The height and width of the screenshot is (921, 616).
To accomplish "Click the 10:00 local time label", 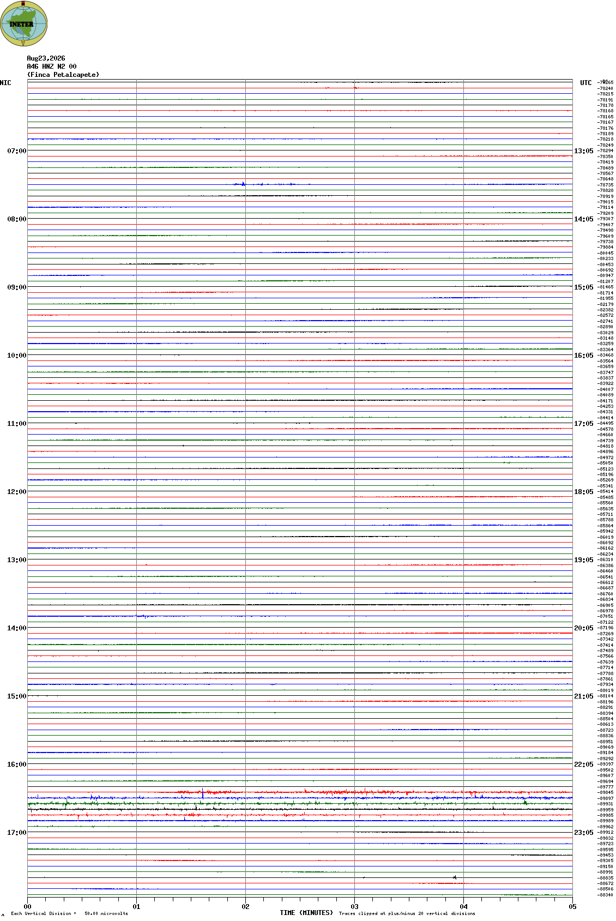I will pyautogui.click(x=16, y=356).
